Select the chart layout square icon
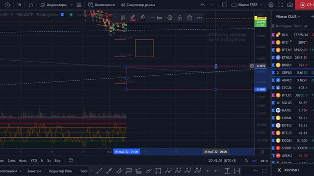 (225, 5)
